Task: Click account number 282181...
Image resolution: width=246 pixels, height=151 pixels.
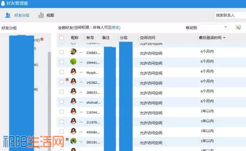Action: pos(93,143)
